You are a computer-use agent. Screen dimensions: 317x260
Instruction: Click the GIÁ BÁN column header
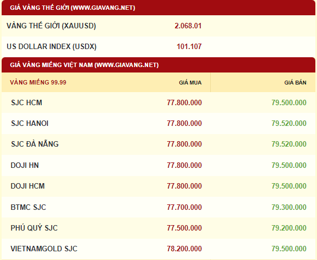pyautogui.click(x=295, y=82)
